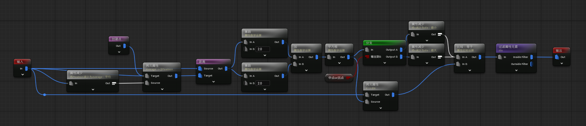This screenshot has width=586, height=126.
Task: Expand the 输出 node chevron
Action: 562,63
